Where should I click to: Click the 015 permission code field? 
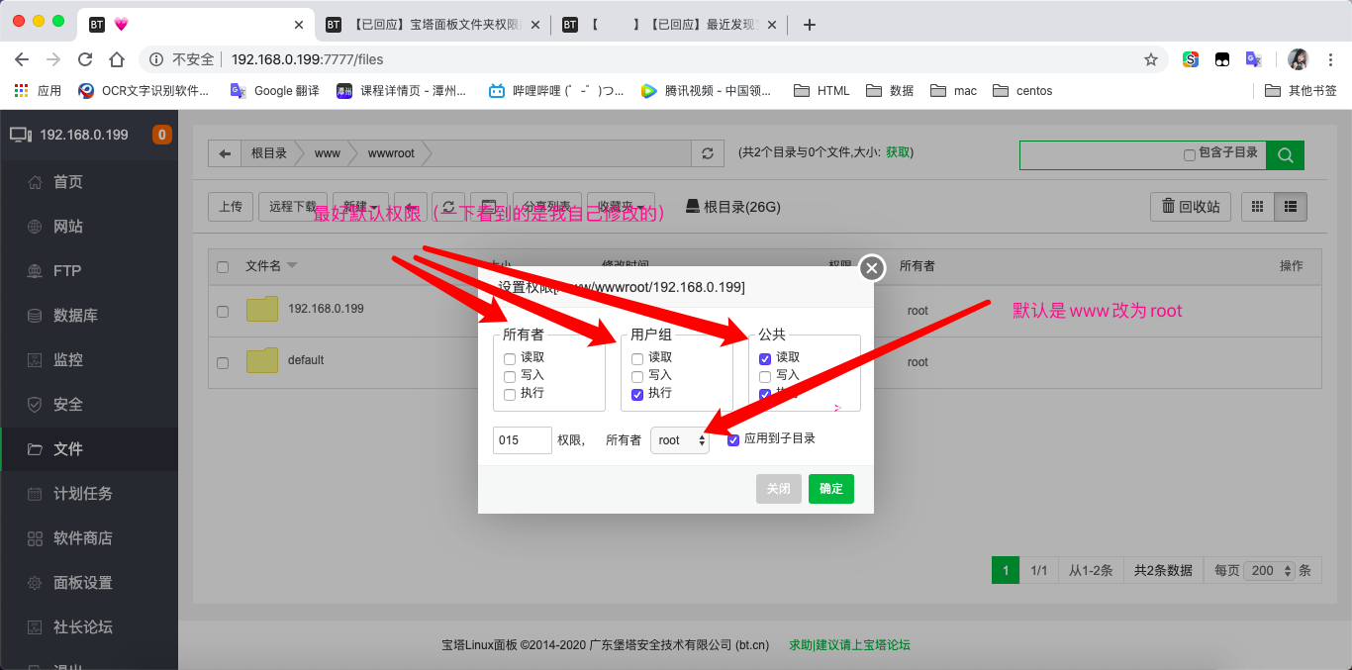(523, 440)
